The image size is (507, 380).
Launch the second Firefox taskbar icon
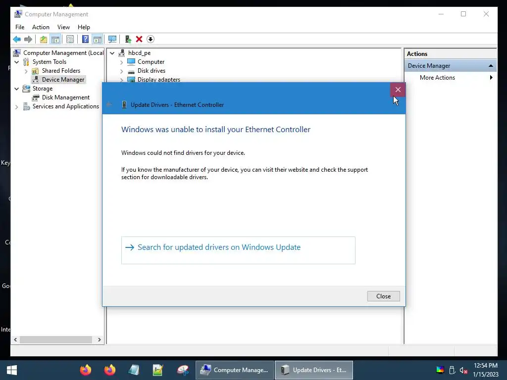click(109, 370)
